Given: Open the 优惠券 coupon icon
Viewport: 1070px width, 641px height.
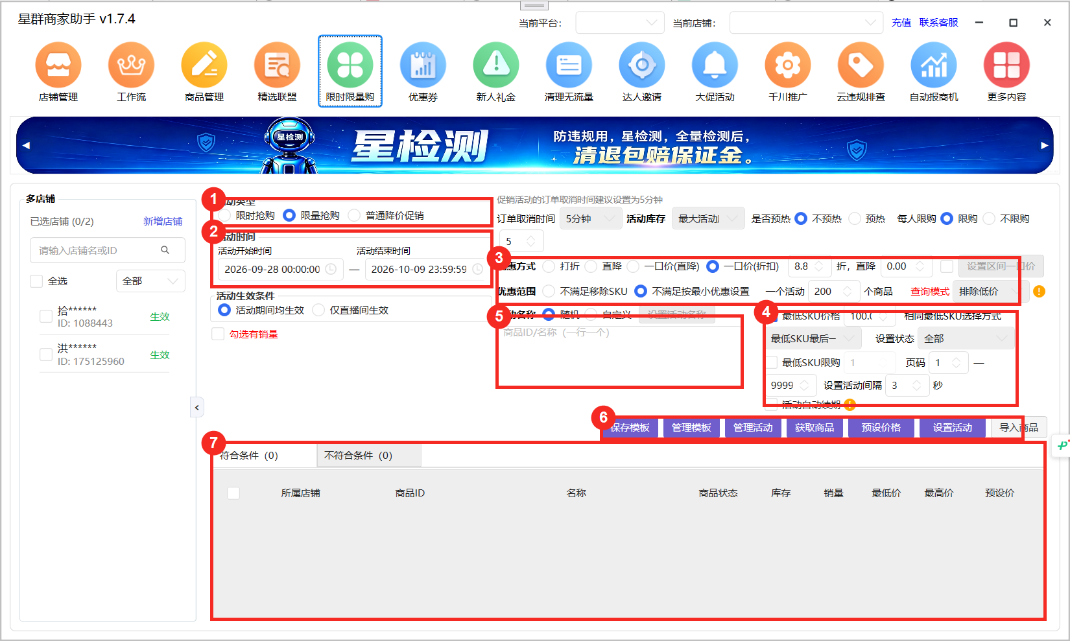Looking at the screenshot, I should (423, 65).
